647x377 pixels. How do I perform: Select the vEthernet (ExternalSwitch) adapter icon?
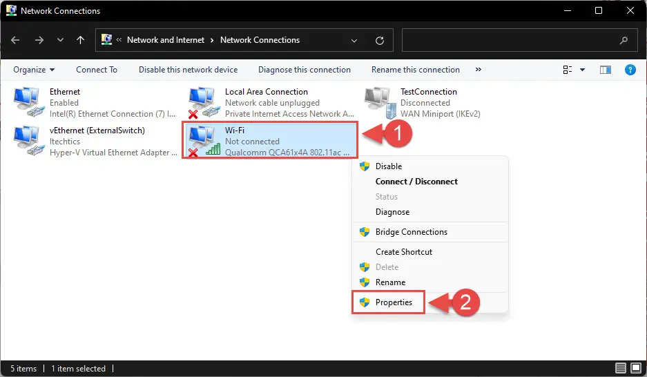29,140
